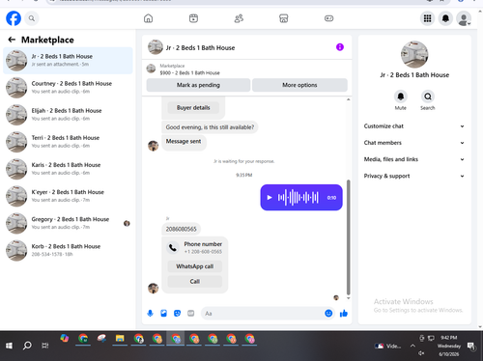The height and width of the screenshot is (361, 483).
Task: Open Windows notification center
Action: (x=471, y=346)
